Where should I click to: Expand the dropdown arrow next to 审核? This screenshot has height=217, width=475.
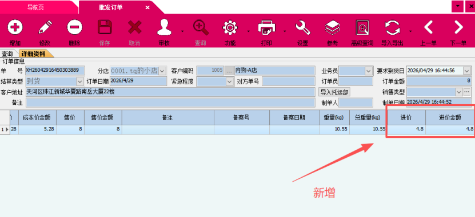point(182,31)
